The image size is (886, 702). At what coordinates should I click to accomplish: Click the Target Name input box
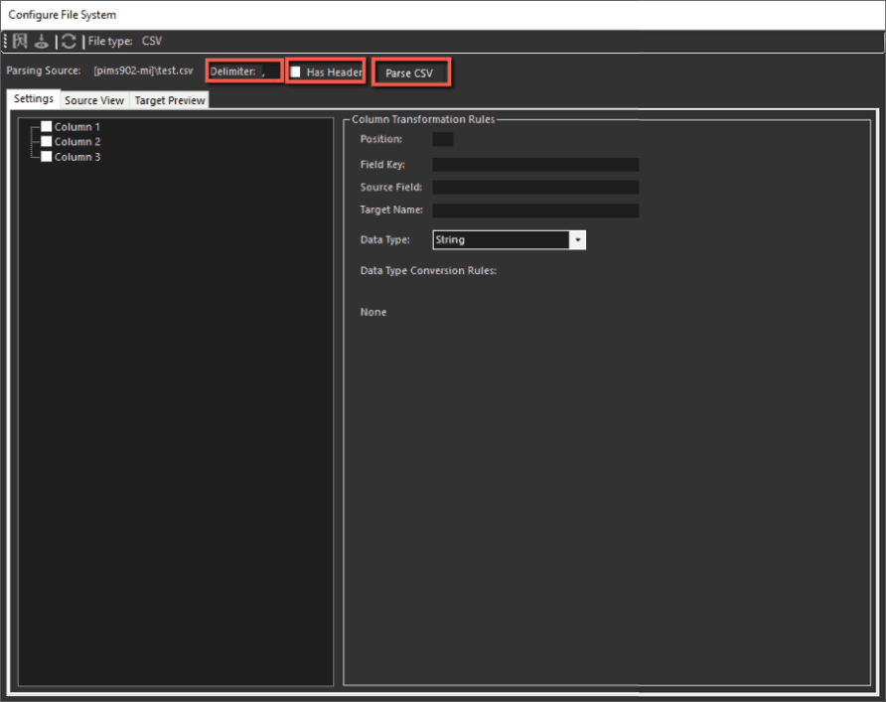pyautogui.click(x=535, y=210)
